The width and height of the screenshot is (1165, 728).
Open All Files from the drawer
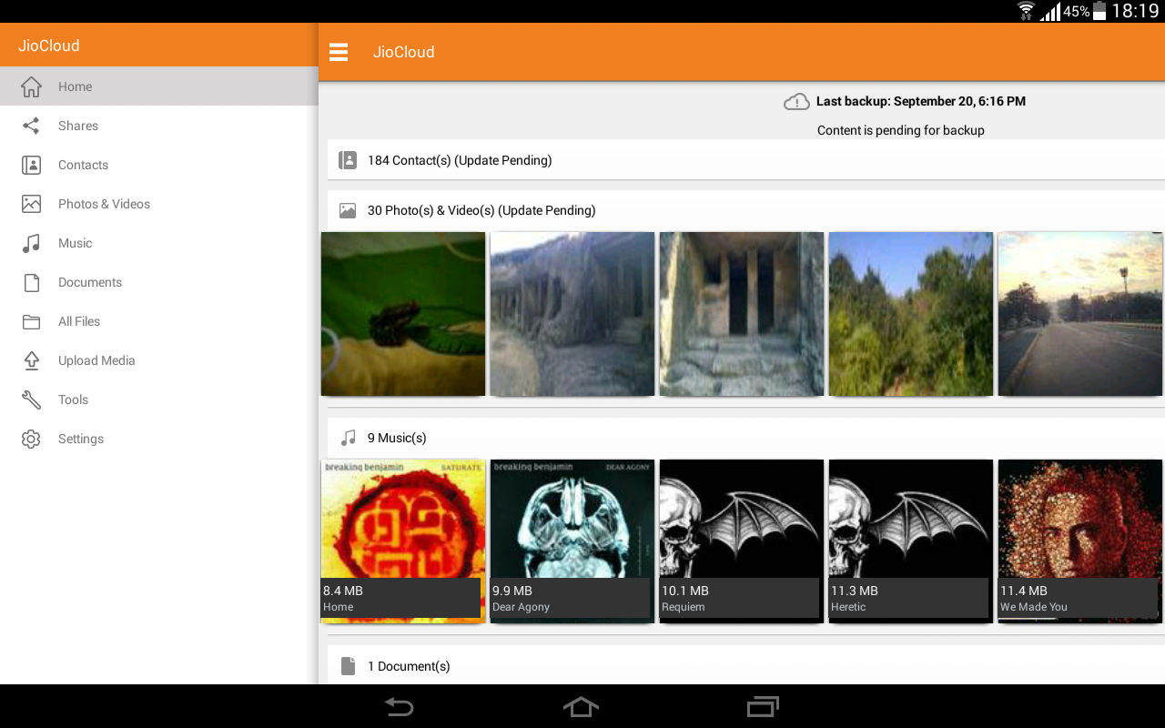click(x=159, y=321)
